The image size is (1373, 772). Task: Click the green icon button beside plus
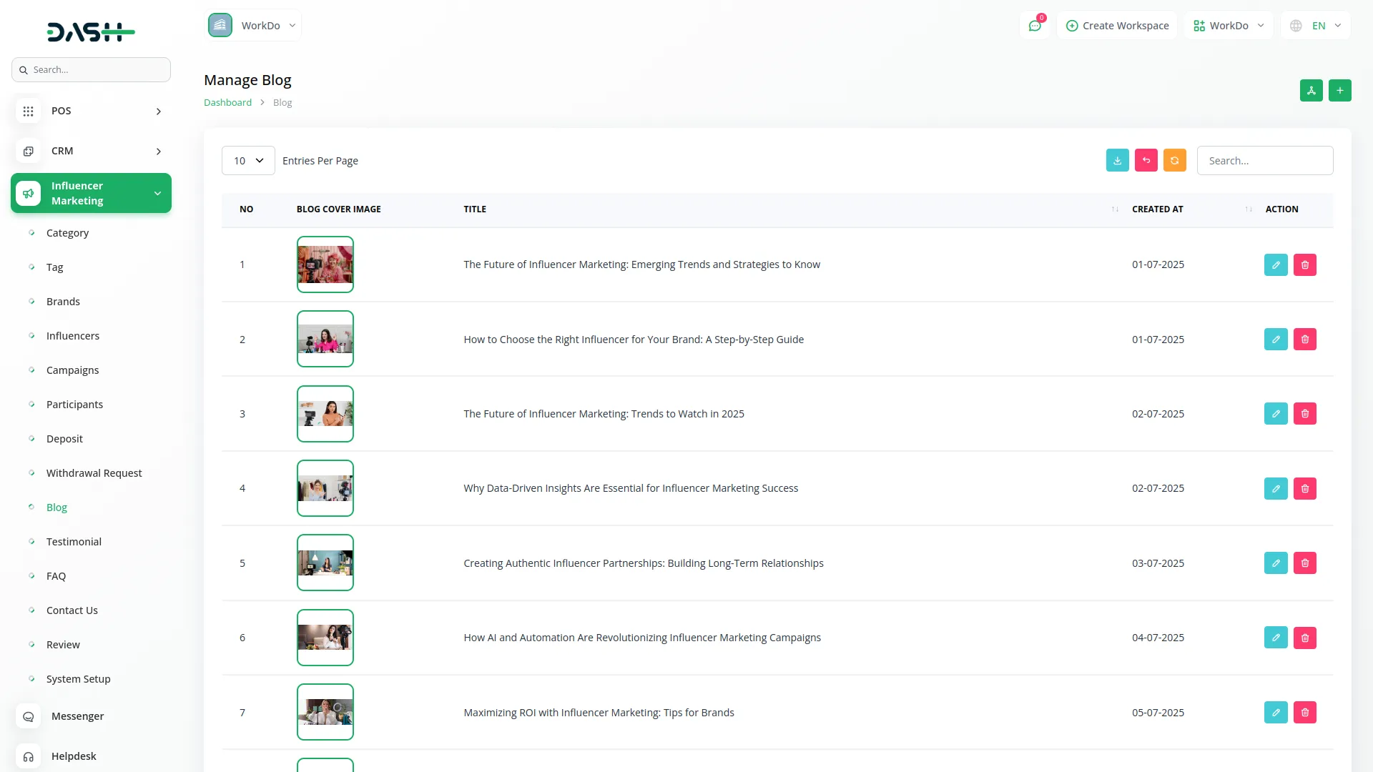(1311, 91)
